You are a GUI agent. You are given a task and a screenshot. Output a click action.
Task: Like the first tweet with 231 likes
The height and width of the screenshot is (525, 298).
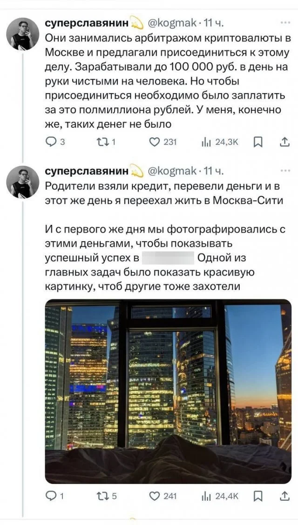coord(155,142)
